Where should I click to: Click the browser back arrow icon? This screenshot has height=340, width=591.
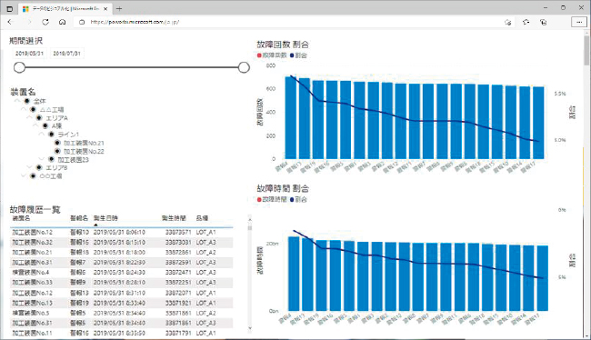pyautogui.click(x=10, y=22)
